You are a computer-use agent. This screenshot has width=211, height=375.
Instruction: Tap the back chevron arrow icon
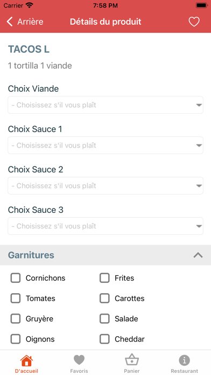tap(10, 22)
